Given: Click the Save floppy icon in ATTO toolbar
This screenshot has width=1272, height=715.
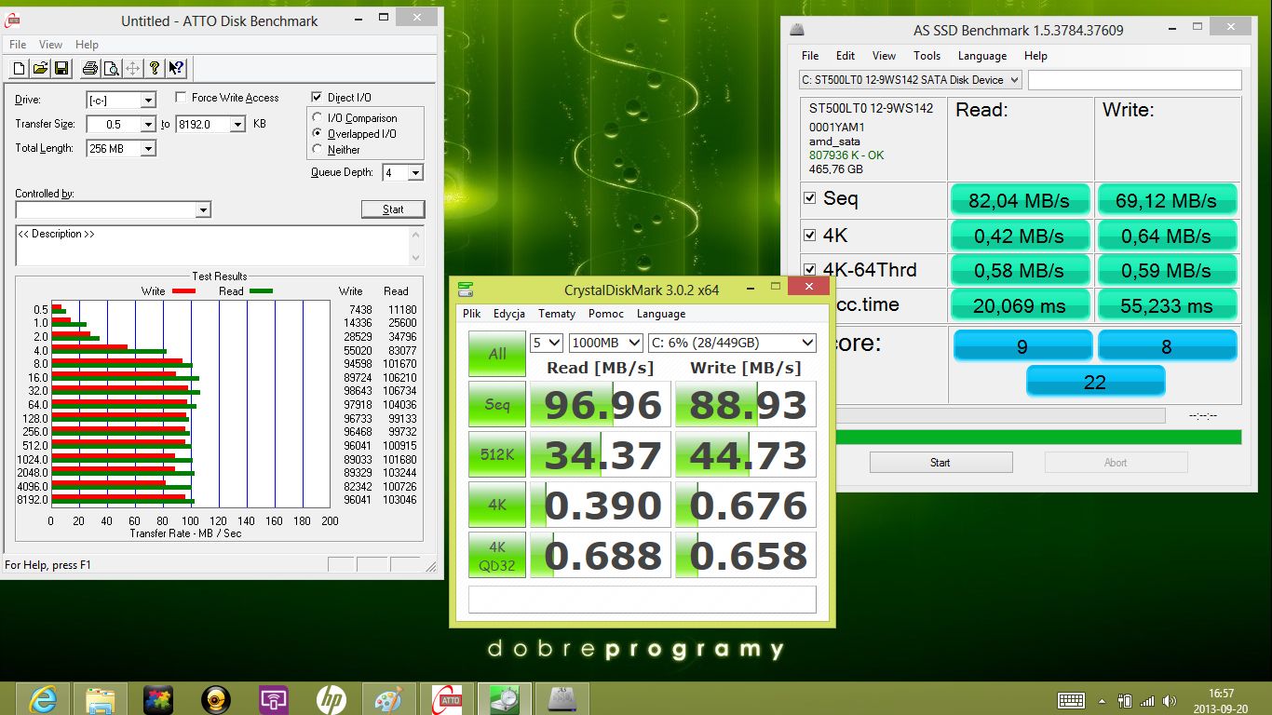Looking at the screenshot, I should click(61, 68).
